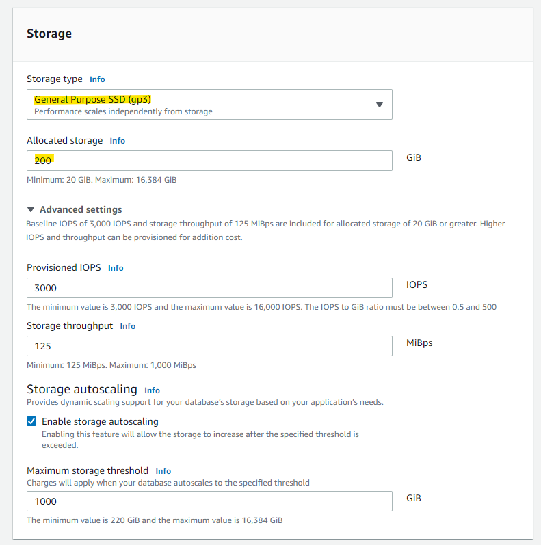Click the Maximum storage threshold label text
This screenshot has width=541, height=545.
pos(87,470)
